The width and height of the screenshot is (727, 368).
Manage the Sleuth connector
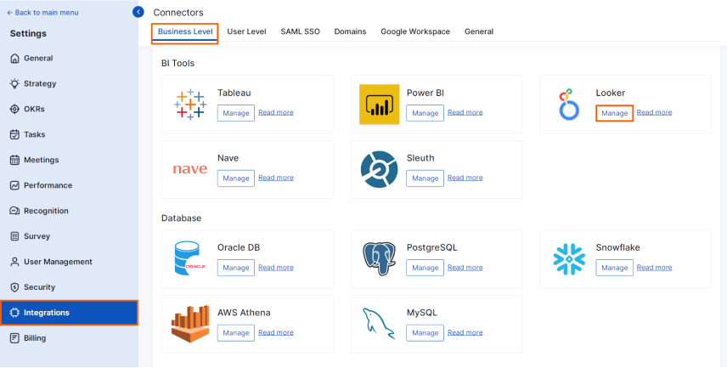click(425, 178)
